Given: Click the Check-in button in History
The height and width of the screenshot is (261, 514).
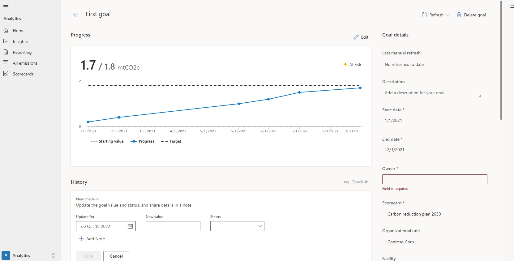Looking at the screenshot, I should (356, 182).
